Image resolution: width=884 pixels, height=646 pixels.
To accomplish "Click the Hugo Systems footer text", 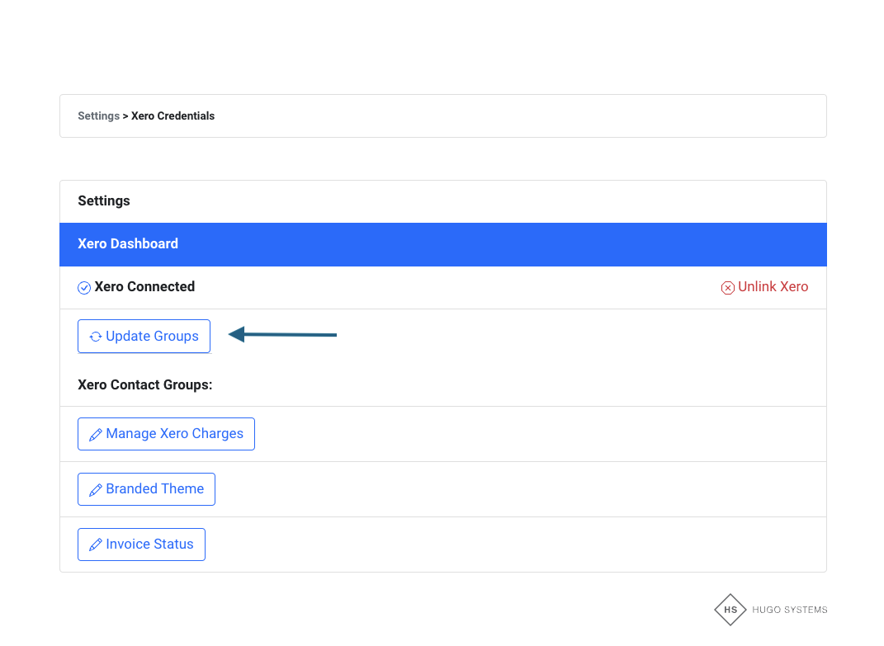I will 789,610.
